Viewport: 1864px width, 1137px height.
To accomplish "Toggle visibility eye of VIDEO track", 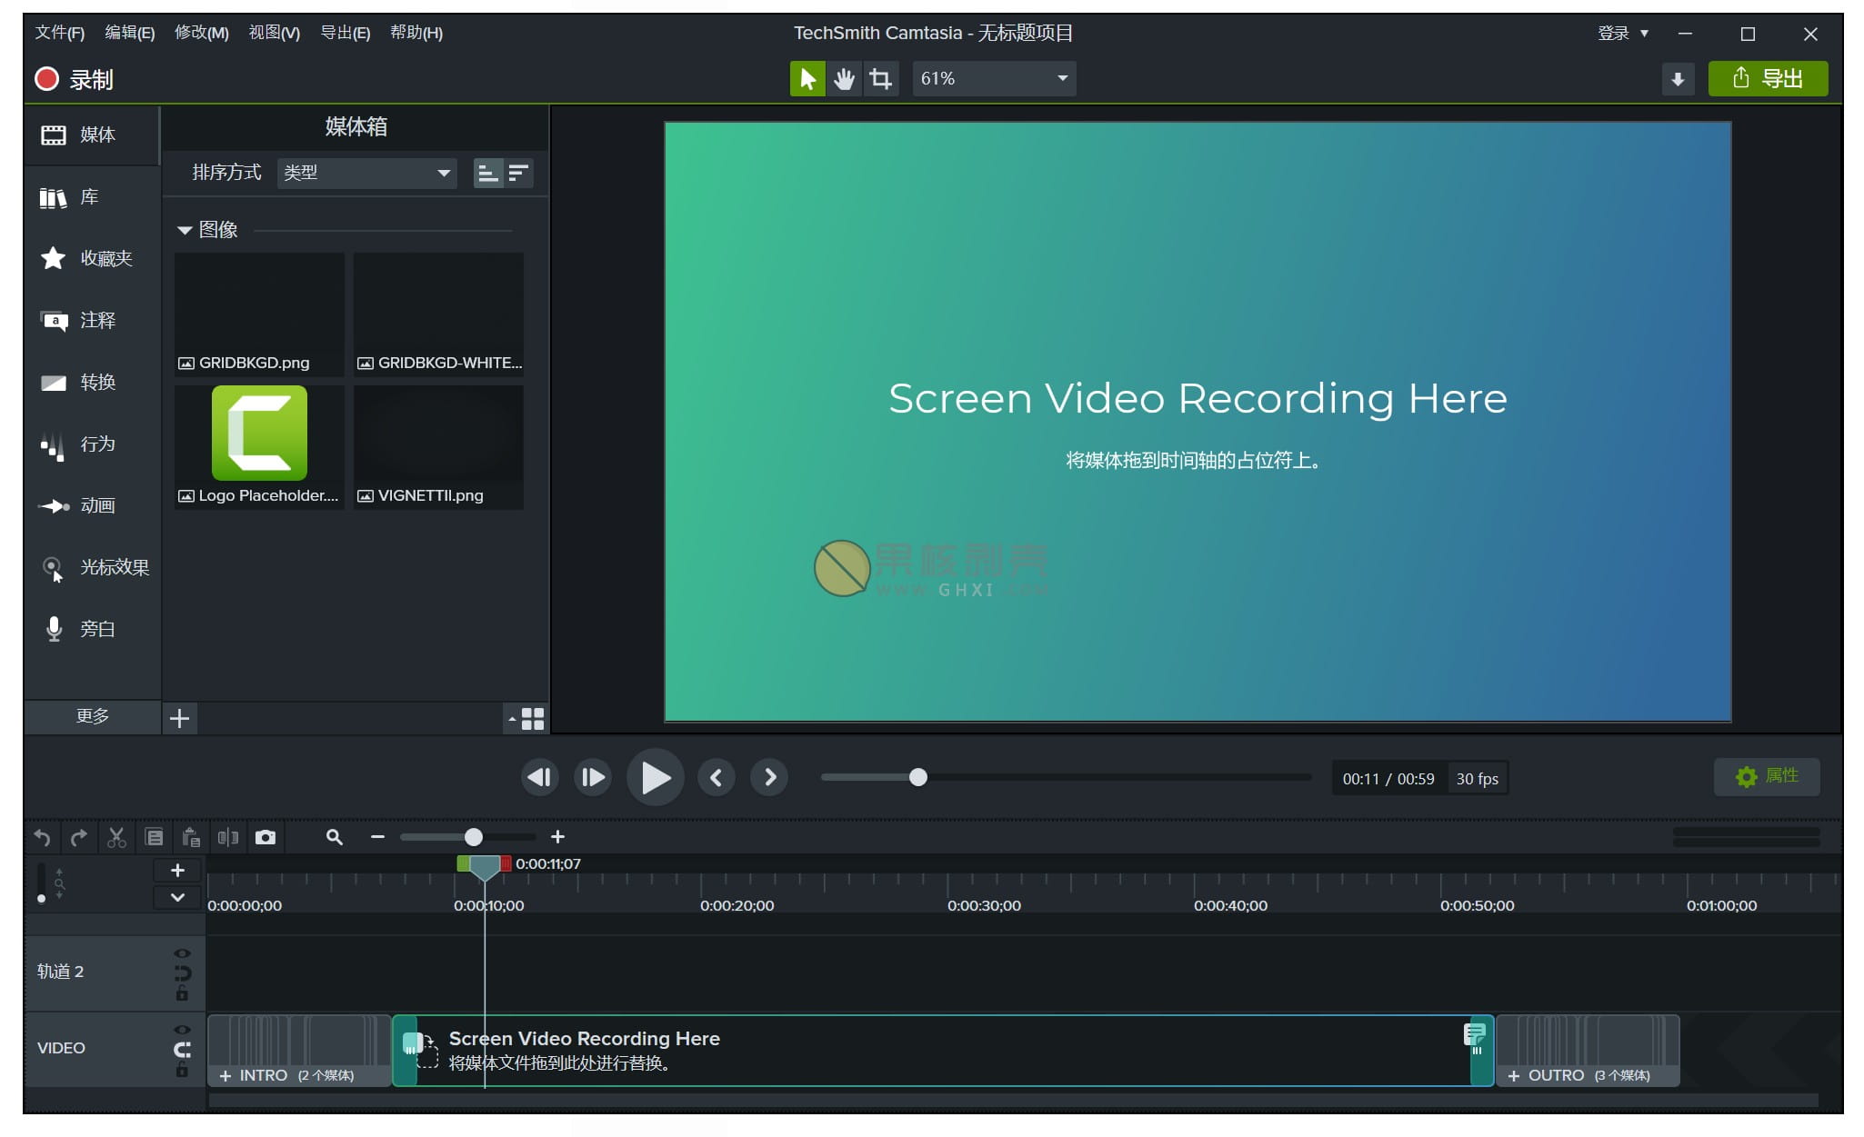I will 182,1031.
